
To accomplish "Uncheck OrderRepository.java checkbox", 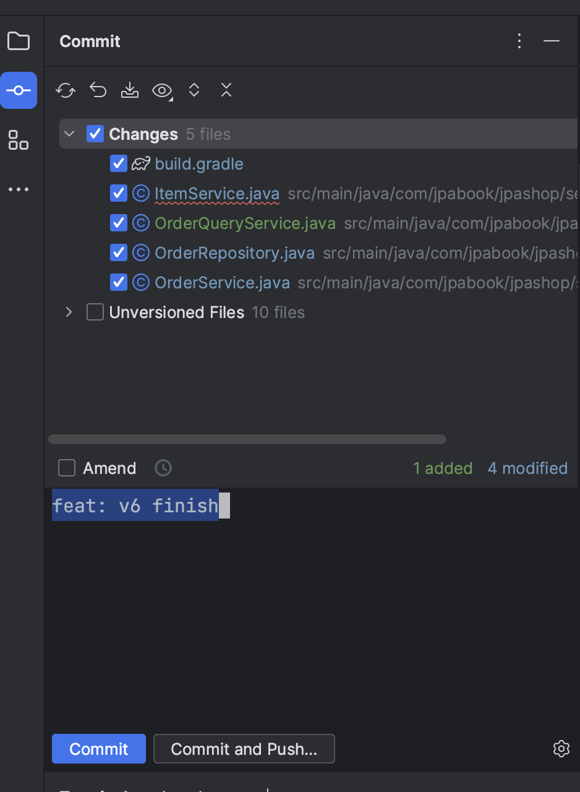I will click(118, 253).
